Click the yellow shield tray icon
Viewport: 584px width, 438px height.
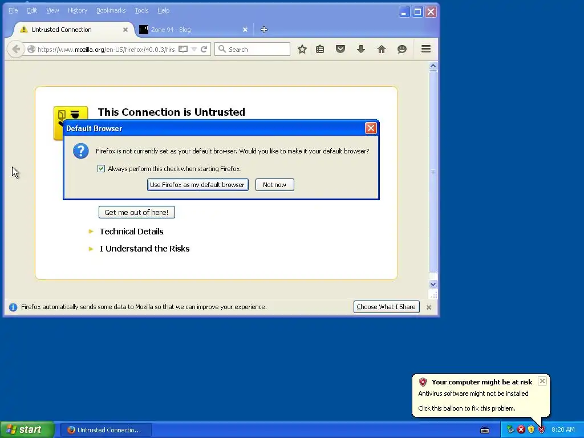(531, 429)
